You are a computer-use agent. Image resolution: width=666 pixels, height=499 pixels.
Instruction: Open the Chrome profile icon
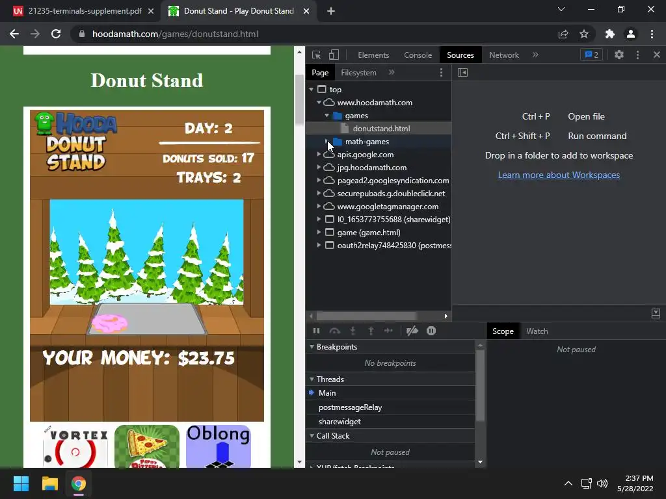click(x=631, y=34)
